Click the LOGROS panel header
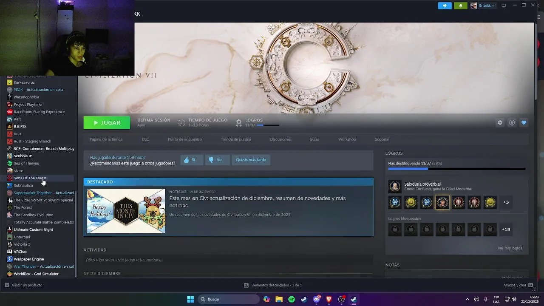This screenshot has height=306, width=544. click(x=394, y=153)
